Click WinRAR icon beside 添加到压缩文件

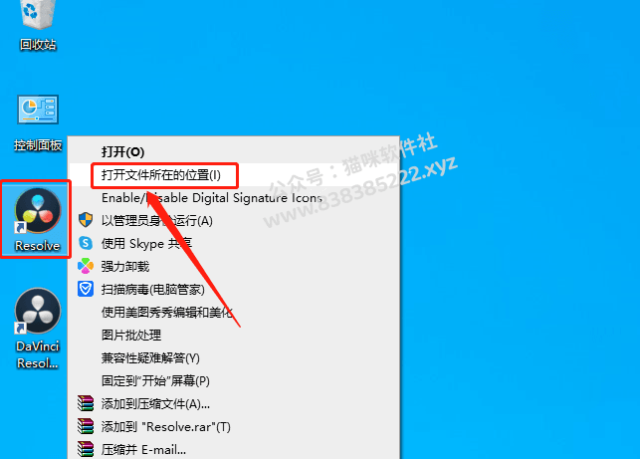click(86, 403)
